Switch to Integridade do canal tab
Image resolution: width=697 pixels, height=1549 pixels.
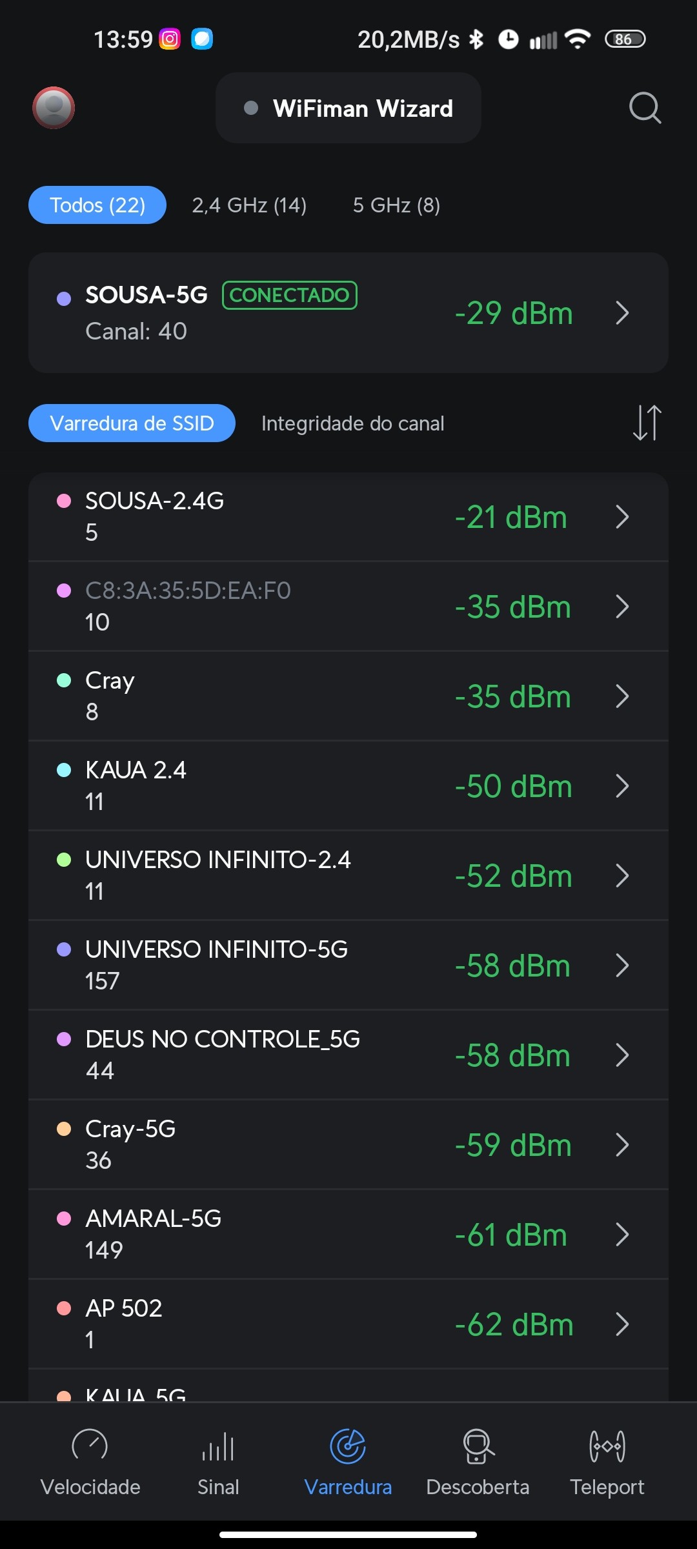click(352, 423)
